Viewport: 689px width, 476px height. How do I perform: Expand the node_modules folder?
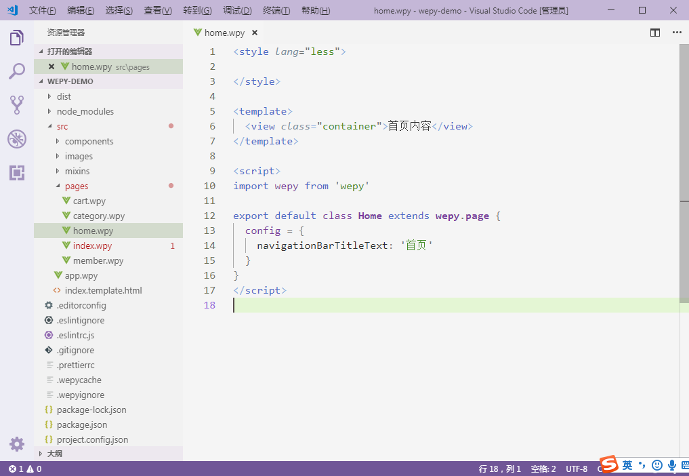pyautogui.click(x=108, y=111)
